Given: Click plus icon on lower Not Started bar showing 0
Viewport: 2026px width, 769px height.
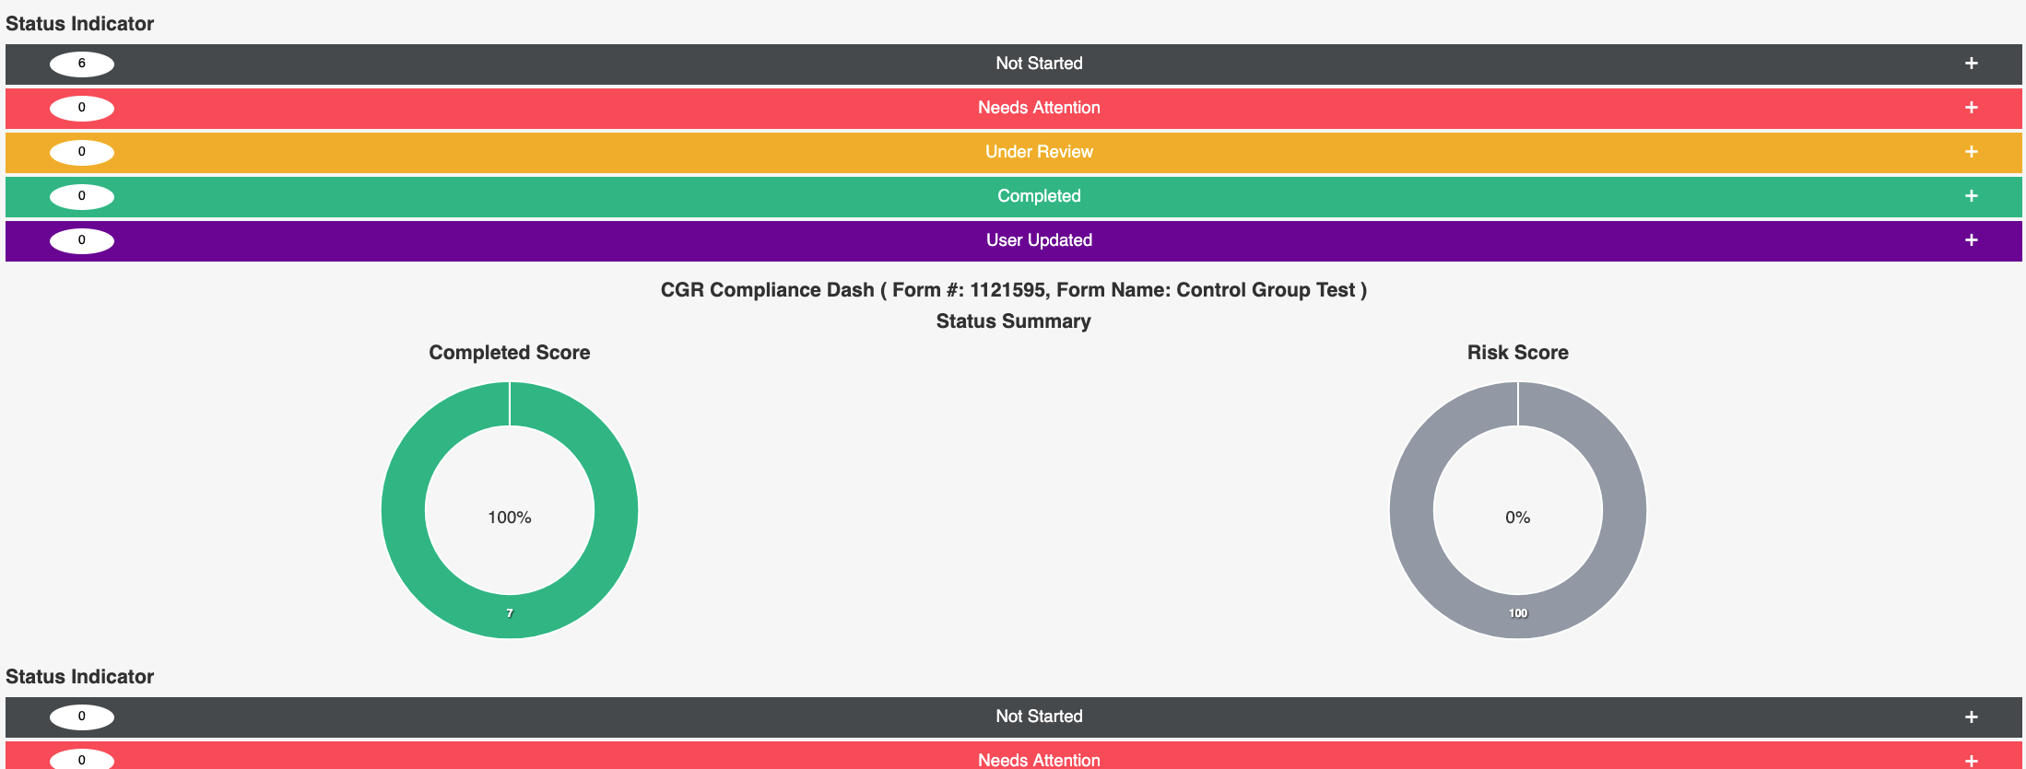Looking at the screenshot, I should point(1971,717).
